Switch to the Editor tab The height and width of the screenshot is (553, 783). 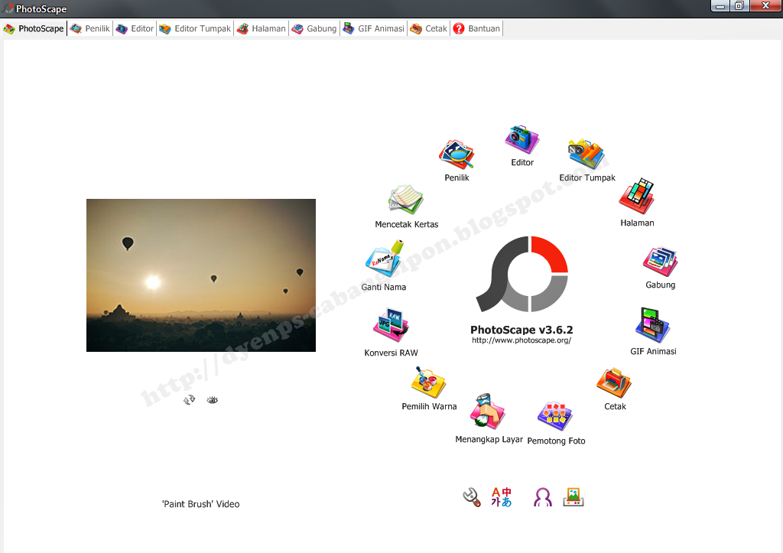click(135, 28)
